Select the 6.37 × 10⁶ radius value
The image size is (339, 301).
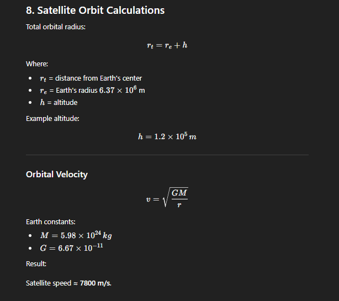pyautogui.click(x=121, y=90)
